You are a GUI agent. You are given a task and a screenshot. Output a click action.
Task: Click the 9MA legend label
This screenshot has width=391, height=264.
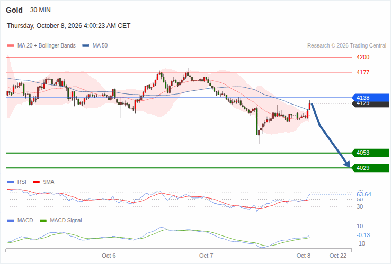[x=49, y=182]
